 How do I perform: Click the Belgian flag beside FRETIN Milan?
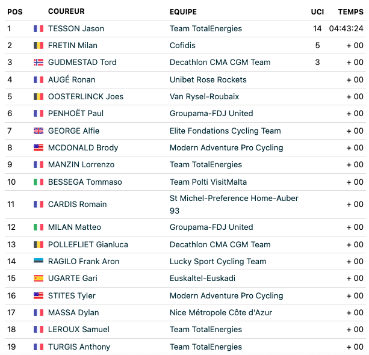coord(39,45)
